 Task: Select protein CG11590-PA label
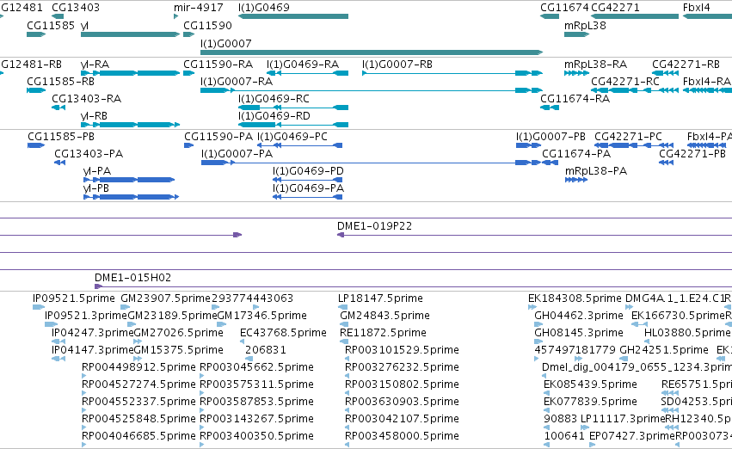tap(218, 136)
